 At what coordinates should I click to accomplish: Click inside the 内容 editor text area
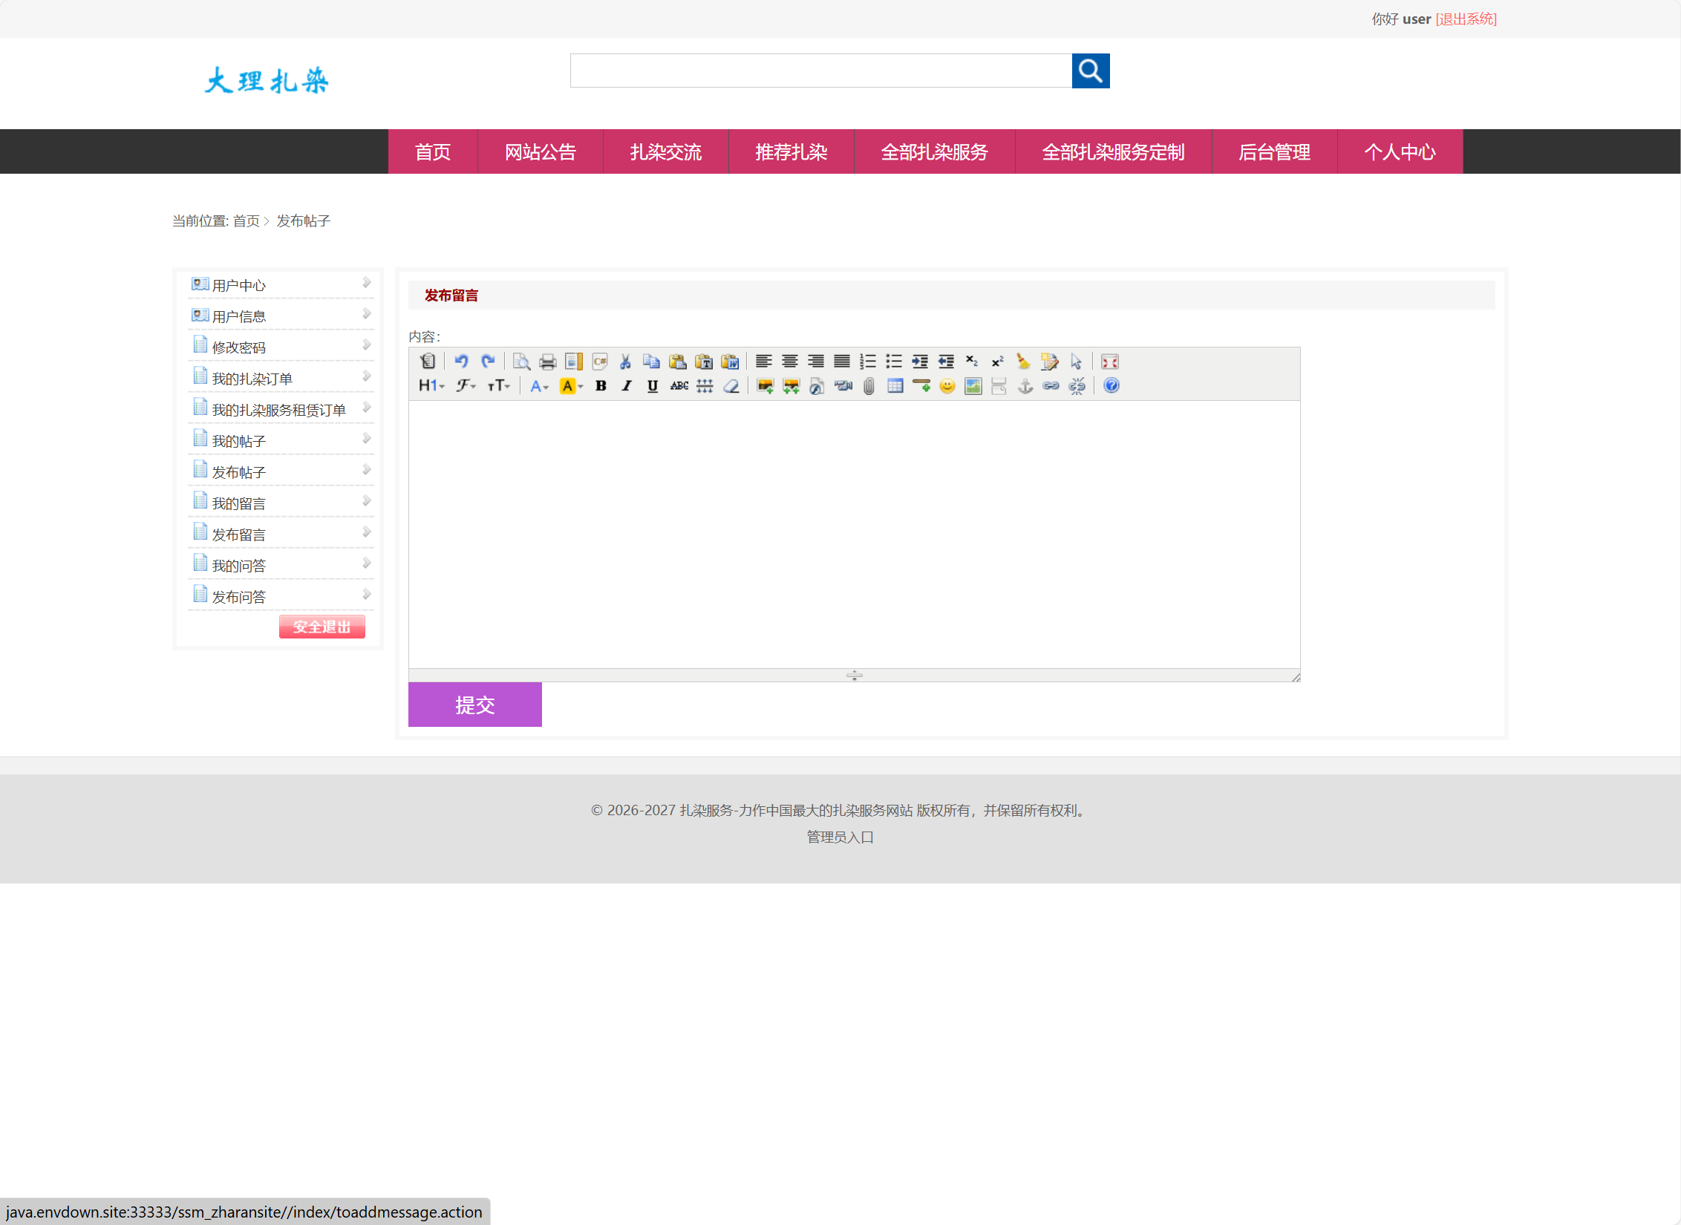click(x=854, y=535)
